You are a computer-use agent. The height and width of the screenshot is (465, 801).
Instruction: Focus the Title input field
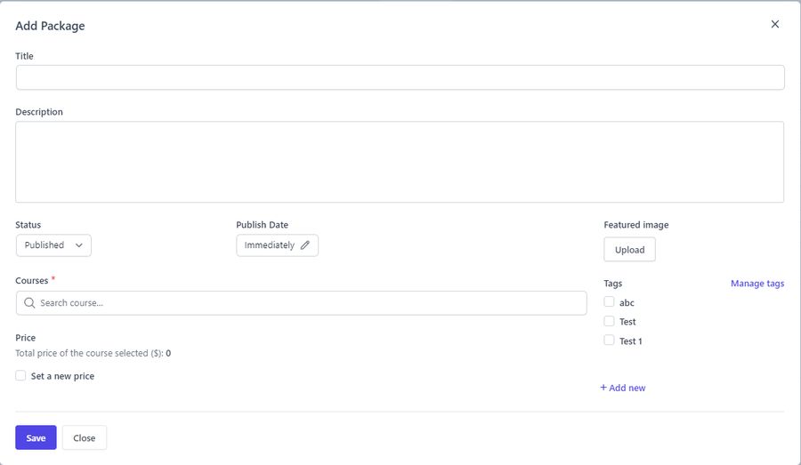click(400, 77)
